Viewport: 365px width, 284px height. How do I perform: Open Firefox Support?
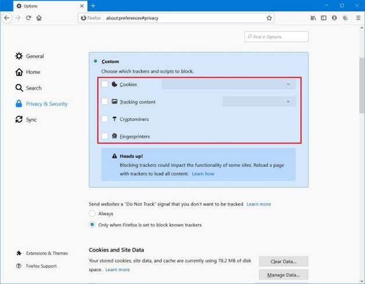37,266
